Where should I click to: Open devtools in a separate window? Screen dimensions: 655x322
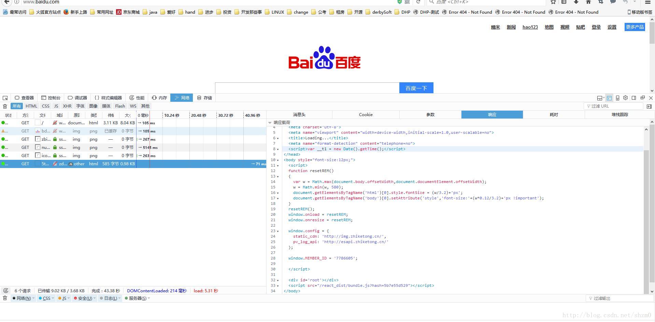[643, 98]
